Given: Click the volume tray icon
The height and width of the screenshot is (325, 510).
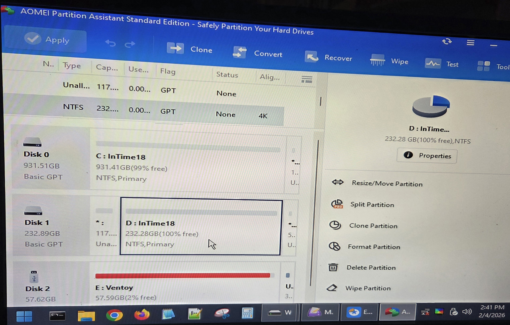Looking at the screenshot, I should click(467, 311).
